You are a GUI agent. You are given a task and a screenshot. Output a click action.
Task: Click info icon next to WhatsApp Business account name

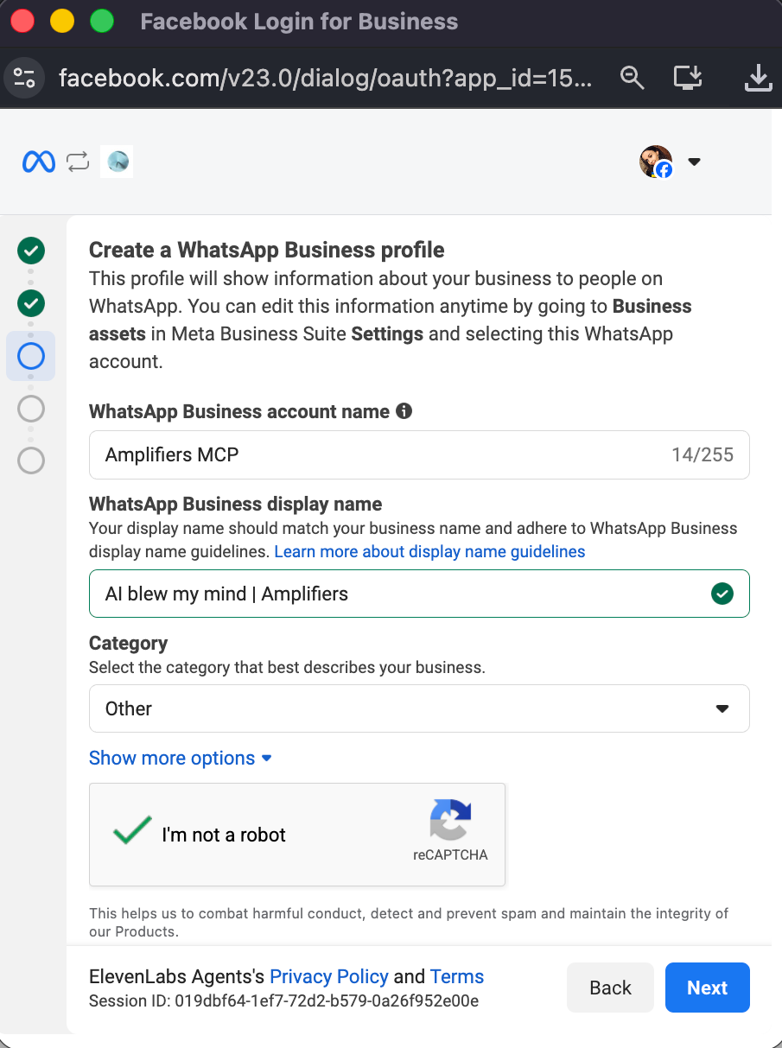pos(404,411)
